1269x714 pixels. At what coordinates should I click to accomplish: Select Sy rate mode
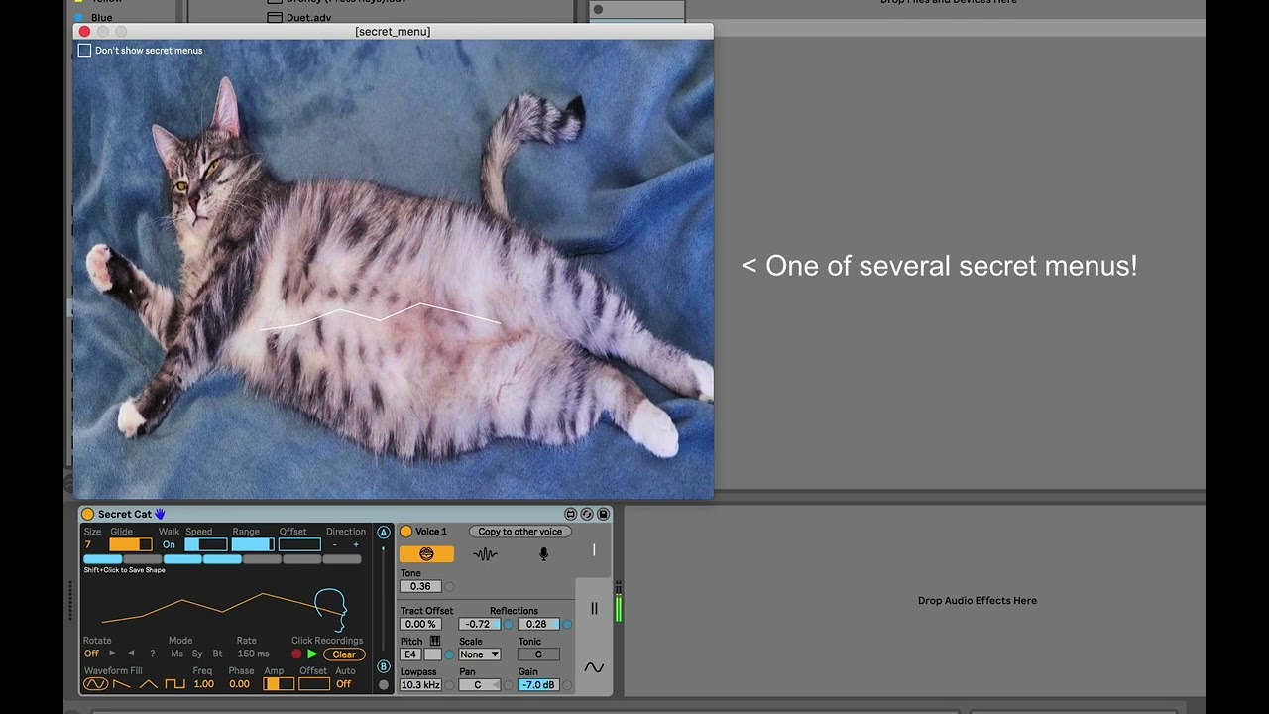[197, 654]
